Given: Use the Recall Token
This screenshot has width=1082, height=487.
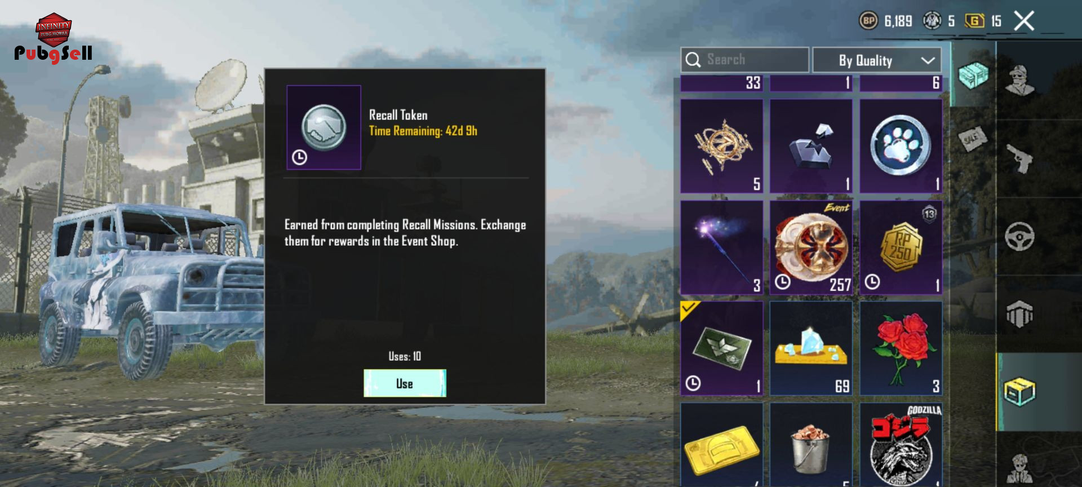Looking at the screenshot, I should click(405, 383).
